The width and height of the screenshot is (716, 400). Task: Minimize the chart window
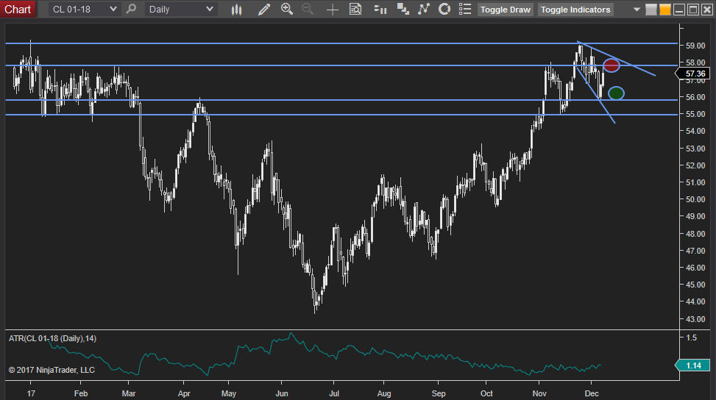679,9
